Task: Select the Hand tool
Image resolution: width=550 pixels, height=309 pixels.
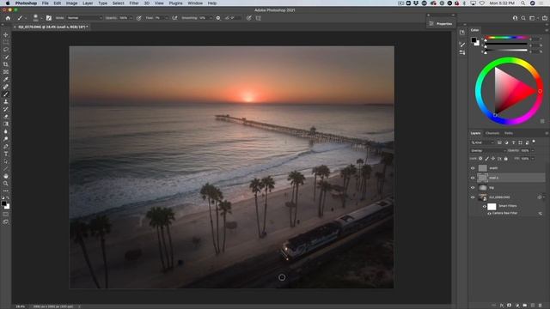Action: point(6,176)
